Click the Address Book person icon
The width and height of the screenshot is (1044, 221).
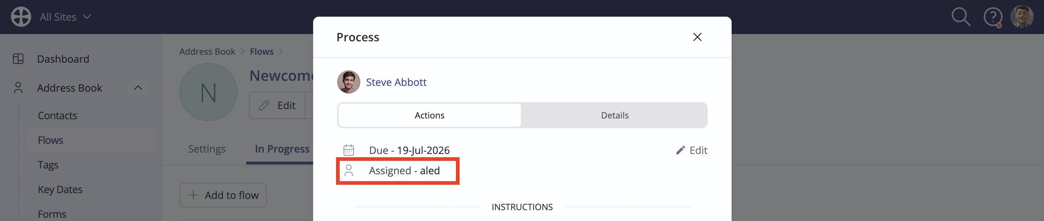(18, 88)
